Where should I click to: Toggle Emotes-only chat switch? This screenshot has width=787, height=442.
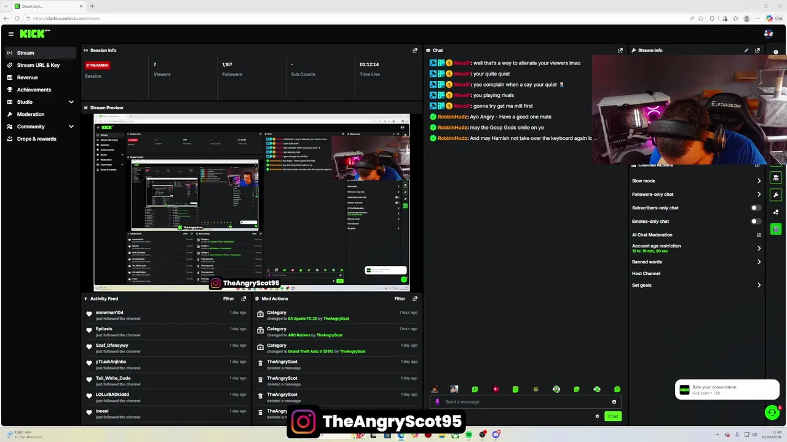[756, 222]
